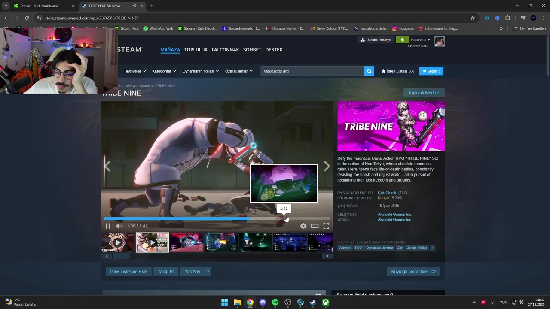The width and height of the screenshot is (550, 309).
Task: Go back in browser history
Action: [6, 18]
